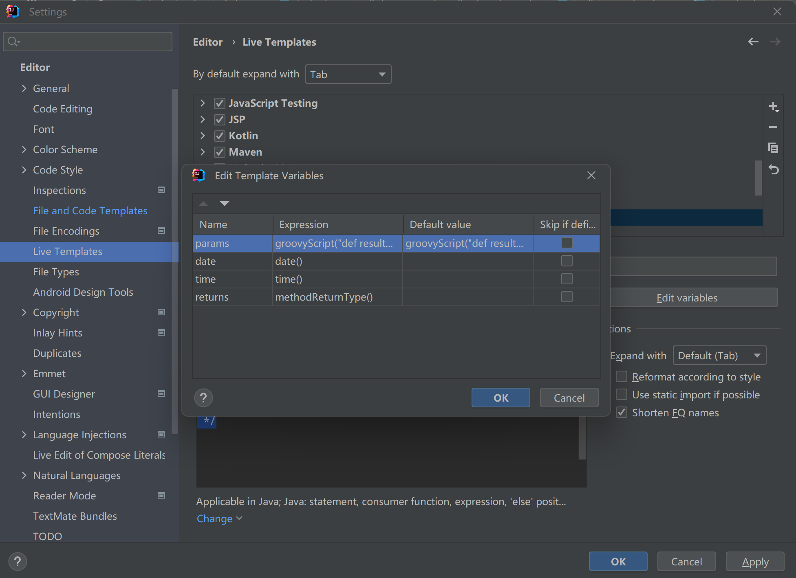Open By default expand with dropdown
The height and width of the screenshot is (578, 796).
(348, 74)
